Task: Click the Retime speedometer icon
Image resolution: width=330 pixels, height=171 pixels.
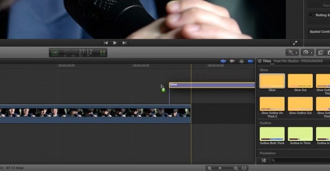Action: pyautogui.click(x=306, y=52)
